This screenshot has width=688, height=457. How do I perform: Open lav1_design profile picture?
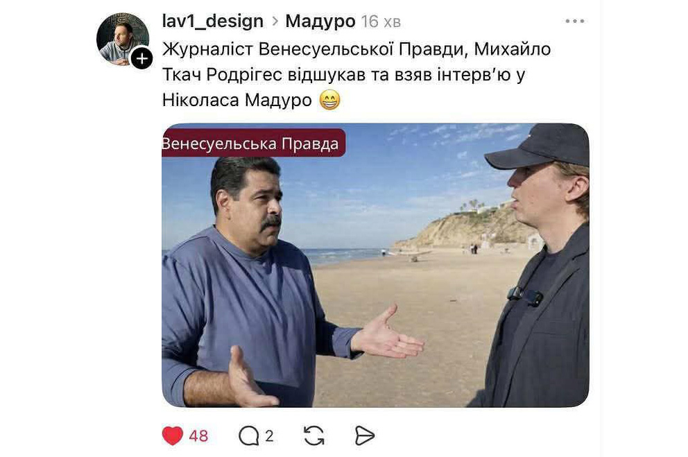(x=123, y=39)
